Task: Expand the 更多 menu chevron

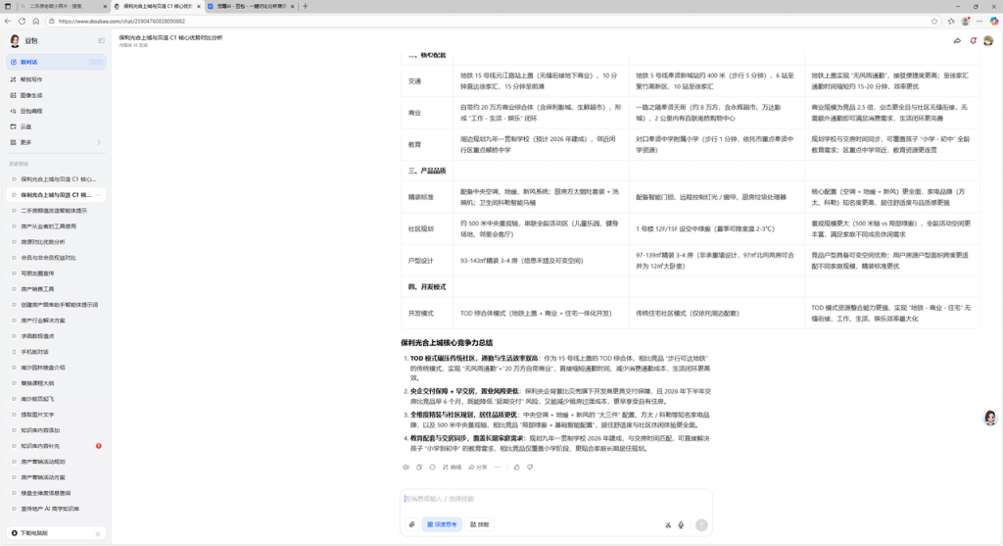Action: click(99, 142)
